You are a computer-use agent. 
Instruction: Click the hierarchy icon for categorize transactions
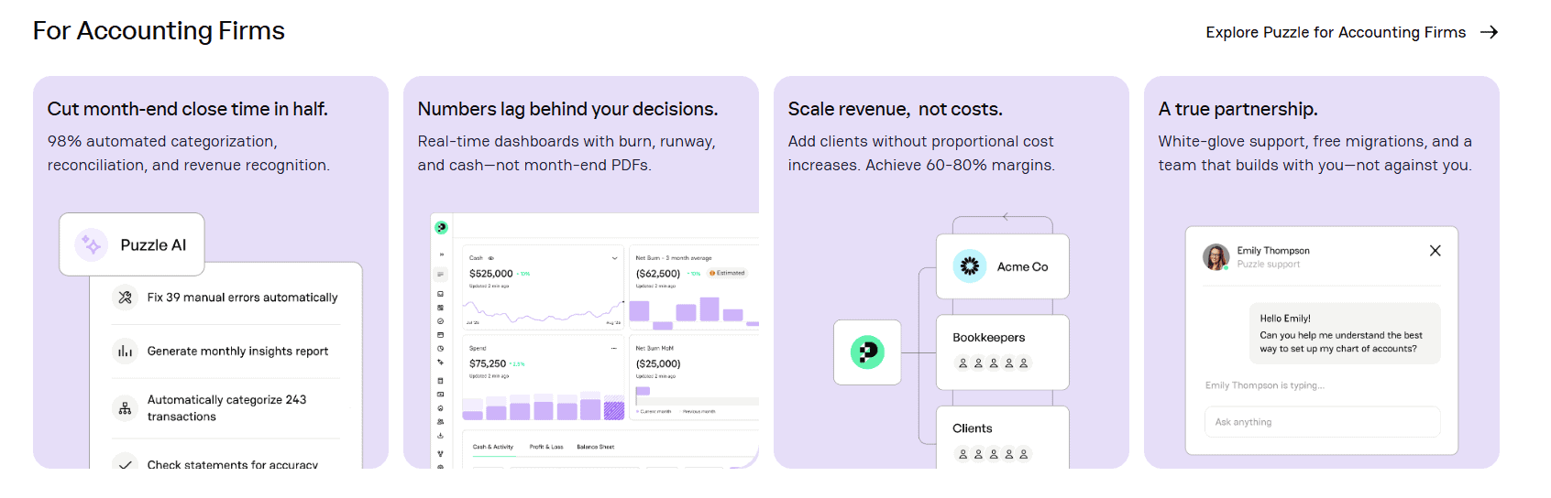[126, 408]
